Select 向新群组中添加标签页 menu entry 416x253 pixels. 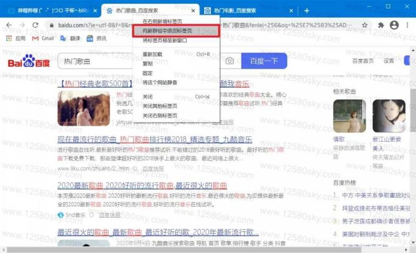point(176,31)
